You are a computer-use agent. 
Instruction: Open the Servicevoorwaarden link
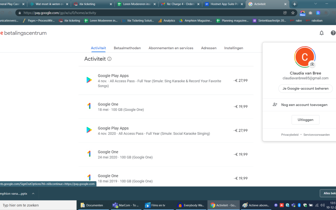[x=316, y=135]
